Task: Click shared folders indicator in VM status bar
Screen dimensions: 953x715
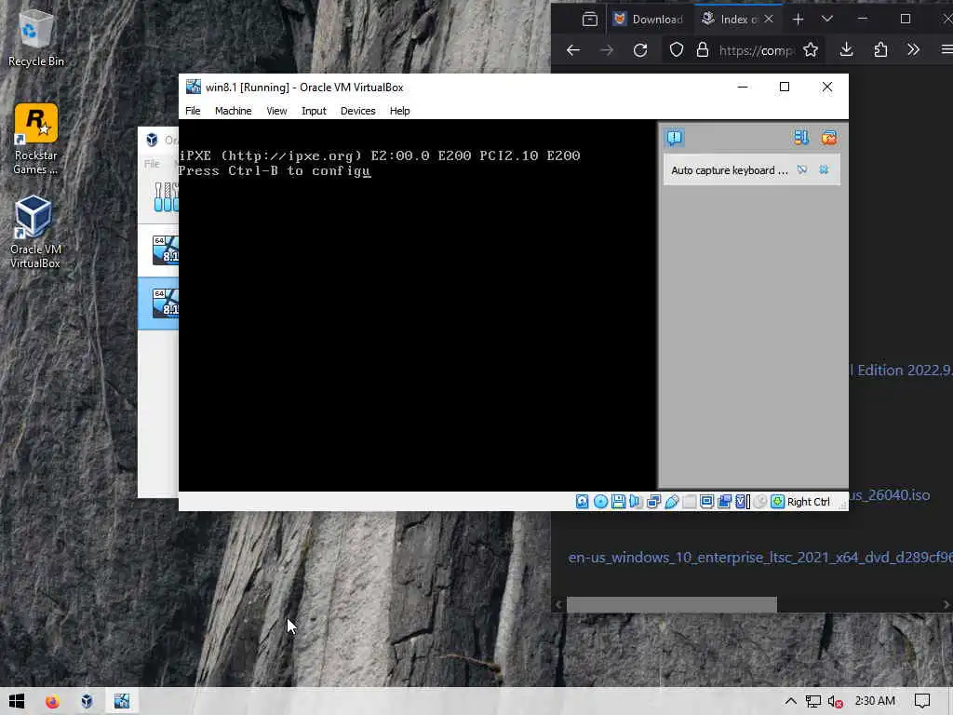Action: click(690, 502)
